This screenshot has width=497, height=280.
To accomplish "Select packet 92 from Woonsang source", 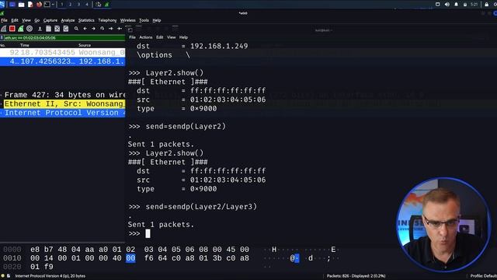I will point(62,52).
